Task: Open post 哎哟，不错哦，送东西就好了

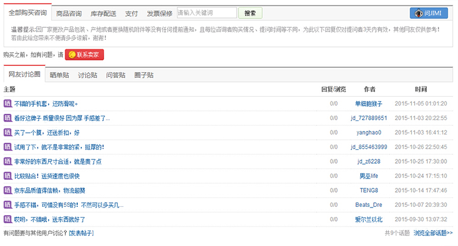Action: click(x=50, y=219)
